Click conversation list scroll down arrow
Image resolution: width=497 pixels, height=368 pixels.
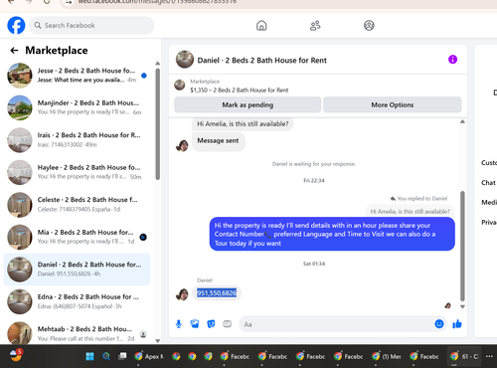pyautogui.click(x=158, y=340)
